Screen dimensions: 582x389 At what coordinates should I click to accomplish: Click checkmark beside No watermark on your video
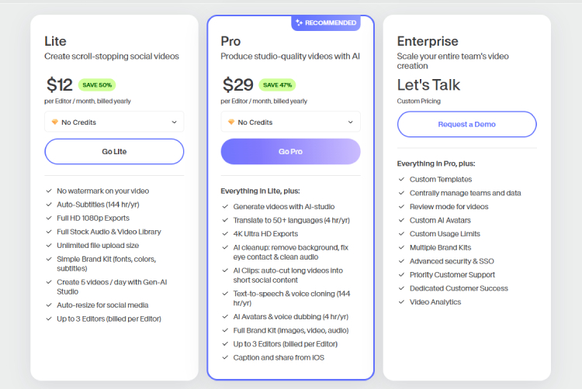pos(49,191)
